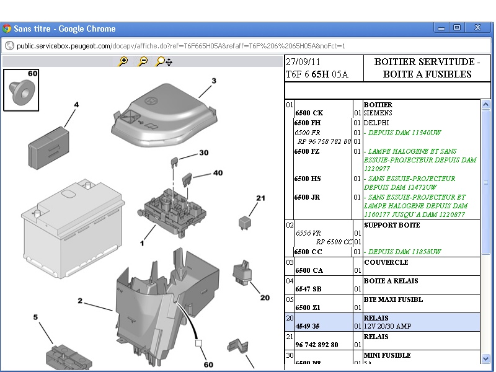This screenshot has width=496, height=372.
Task: Select part reference 6556 VR
Action: pyautogui.click(x=308, y=233)
